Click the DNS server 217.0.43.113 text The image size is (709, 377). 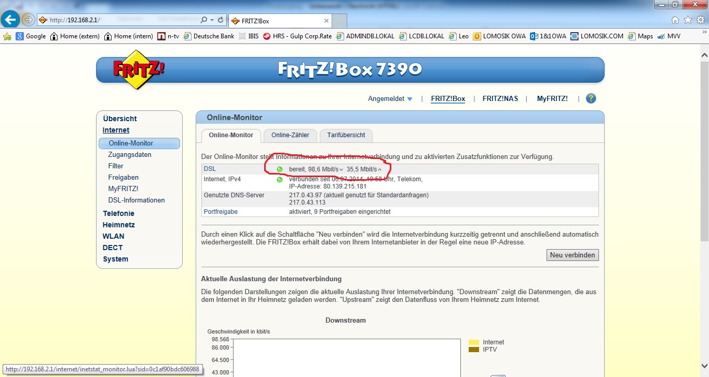point(308,202)
